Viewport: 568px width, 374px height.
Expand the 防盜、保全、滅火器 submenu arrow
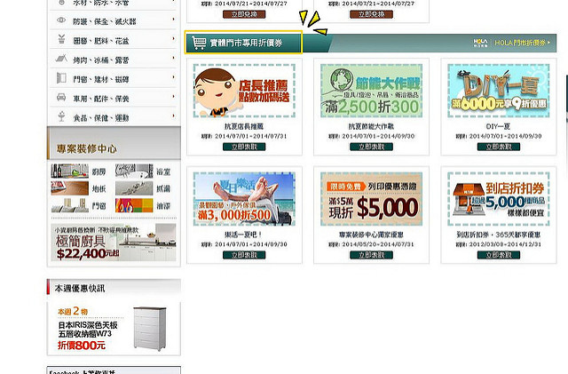pyautogui.click(x=174, y=19)
